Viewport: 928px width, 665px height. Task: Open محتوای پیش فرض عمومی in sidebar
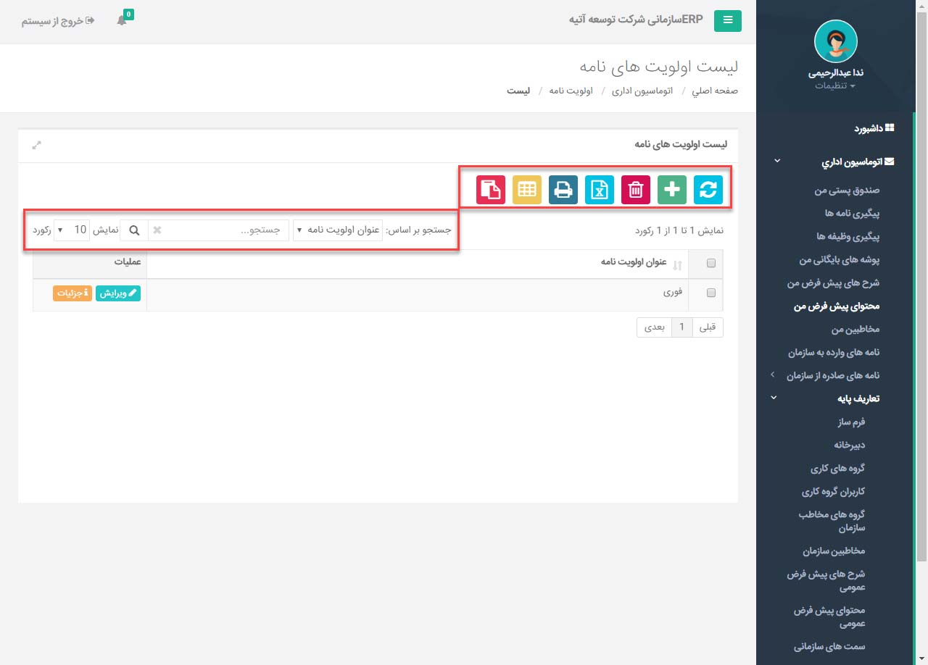click(829, 616)
